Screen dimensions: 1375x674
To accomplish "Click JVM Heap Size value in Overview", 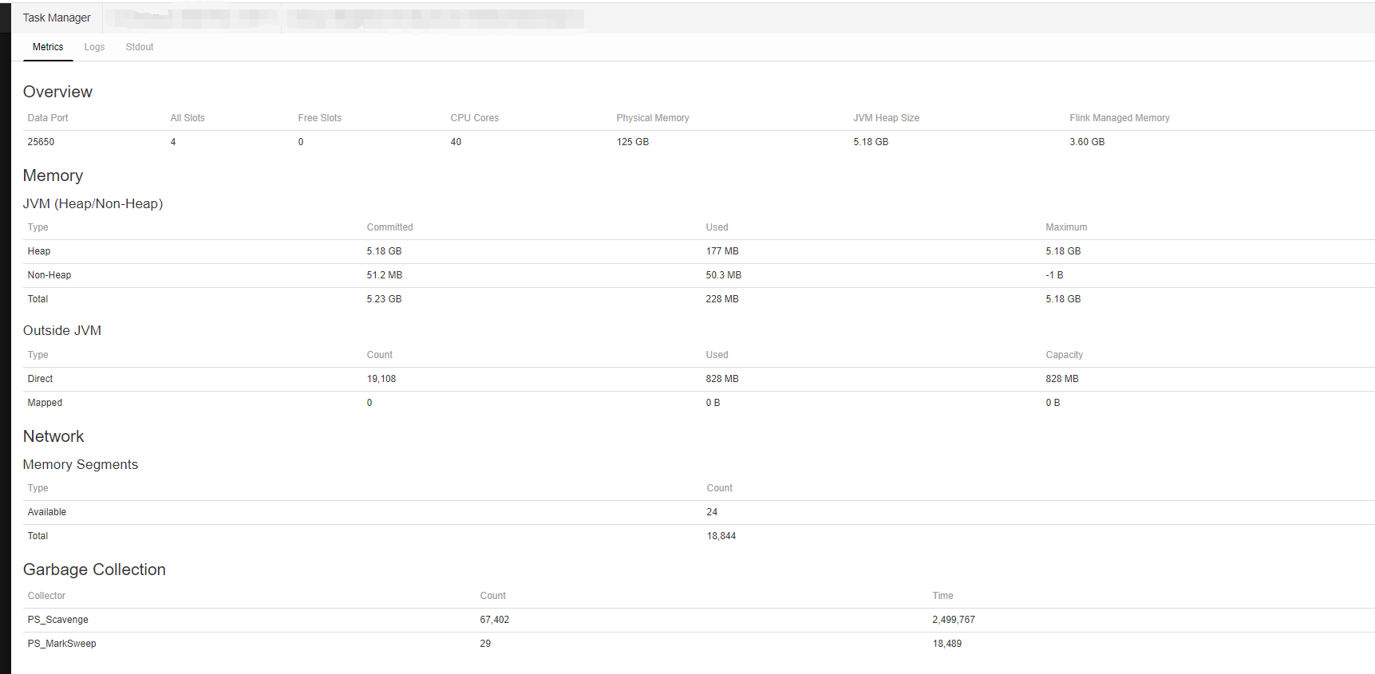I will 871,142.
